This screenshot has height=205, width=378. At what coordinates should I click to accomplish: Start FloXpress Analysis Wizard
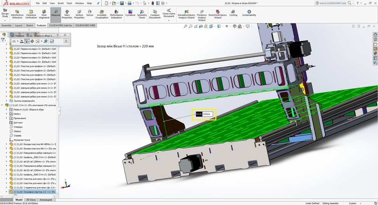pos(202,16)
